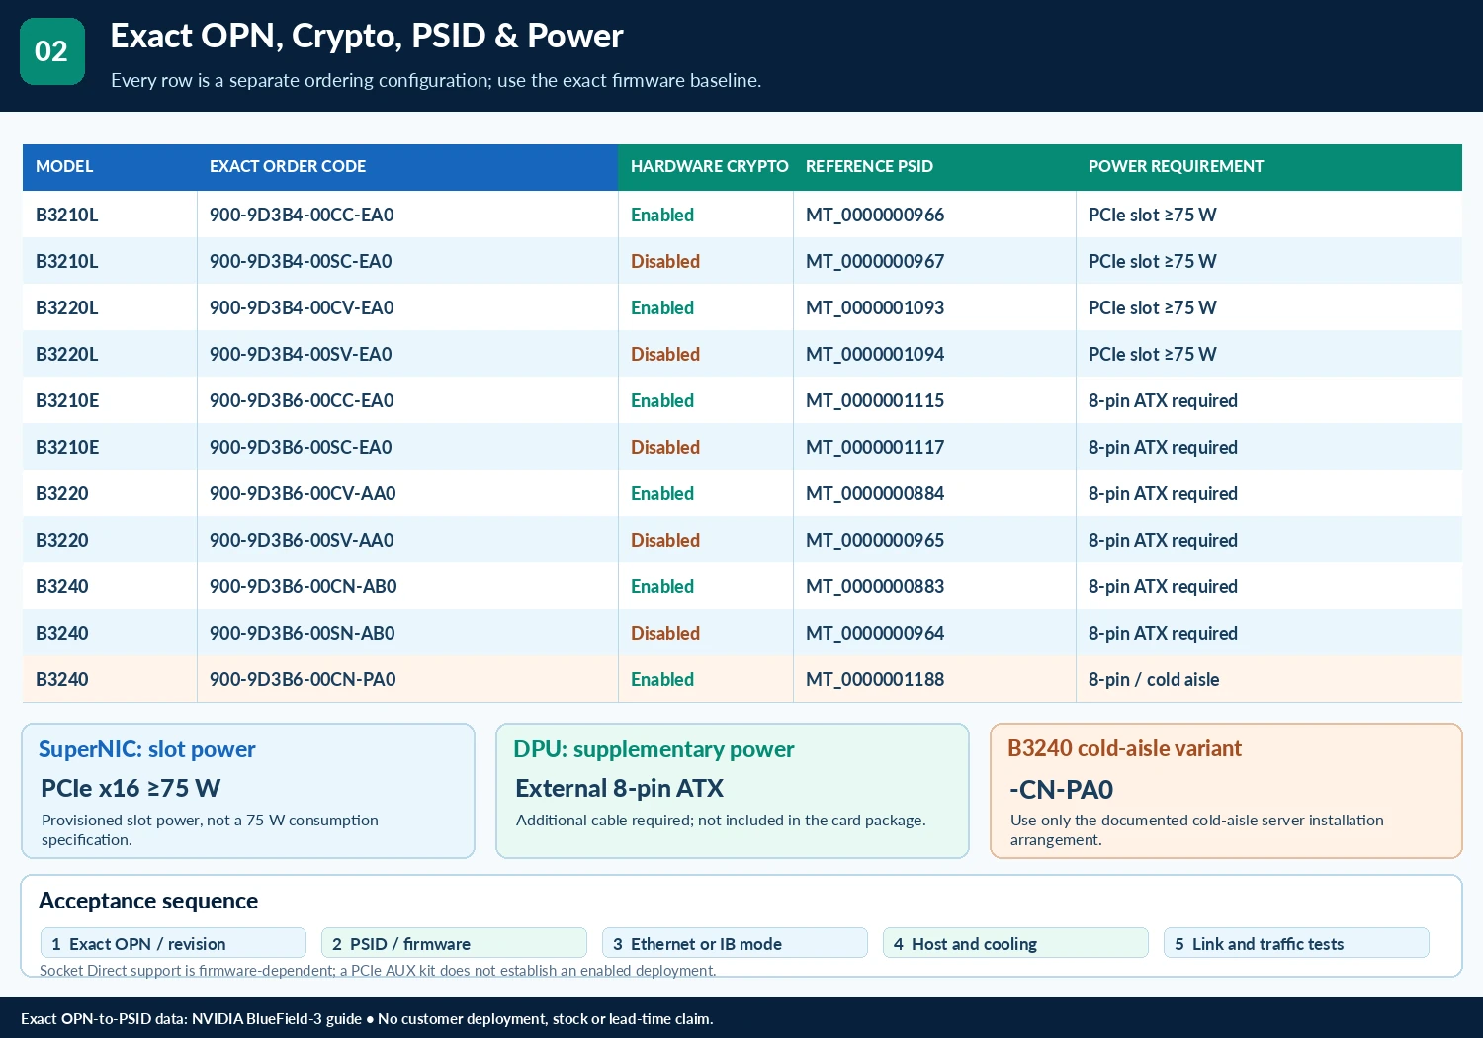
Task: Click the 'PCIe x16 ≥75 W' card heading
Action: (131, 788)
